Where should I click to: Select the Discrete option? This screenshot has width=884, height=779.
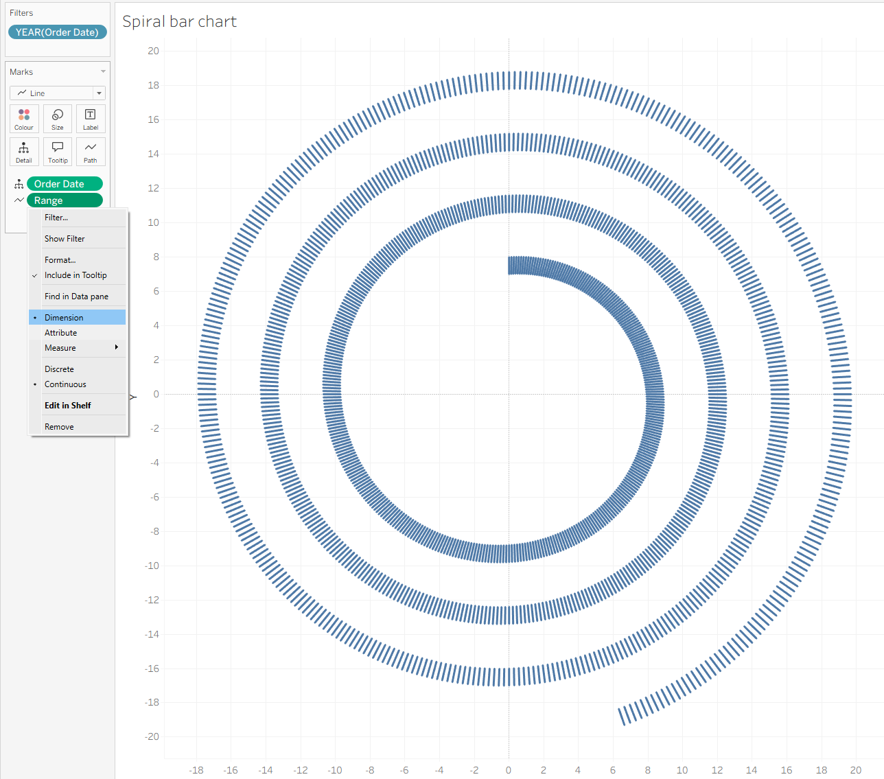click(x=59, y=369)
